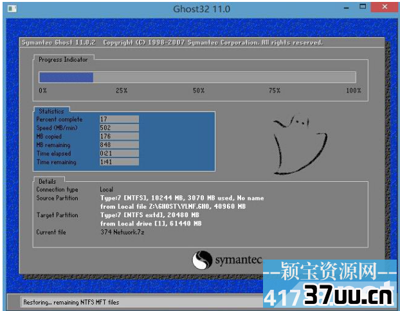Image resolution: width=400 pixels, height=311 pixels.
Task: Click the 'MB copied' label
Action: (x=49, y=136)
